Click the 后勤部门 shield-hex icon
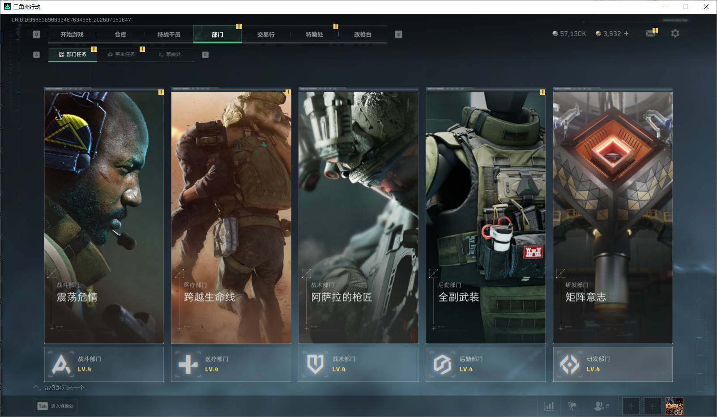Screen dimensions: 717x417 442,364
